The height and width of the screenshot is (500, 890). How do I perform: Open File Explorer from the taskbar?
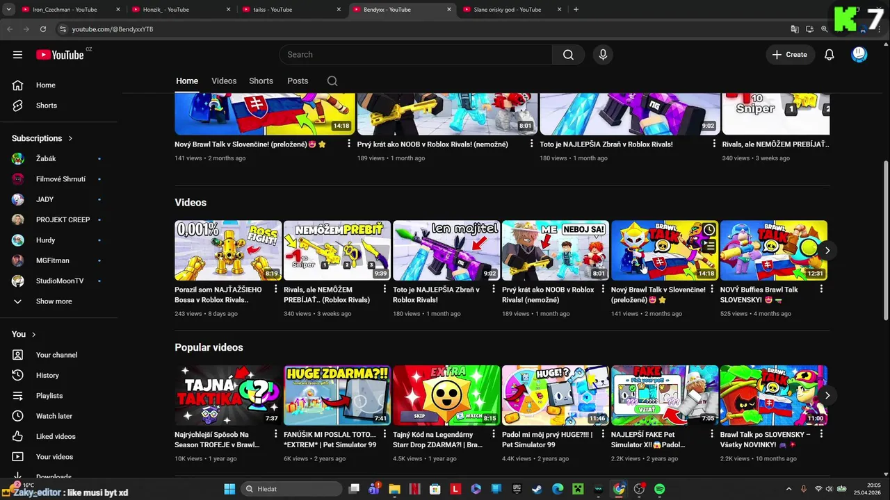click(x=394, y=489)
